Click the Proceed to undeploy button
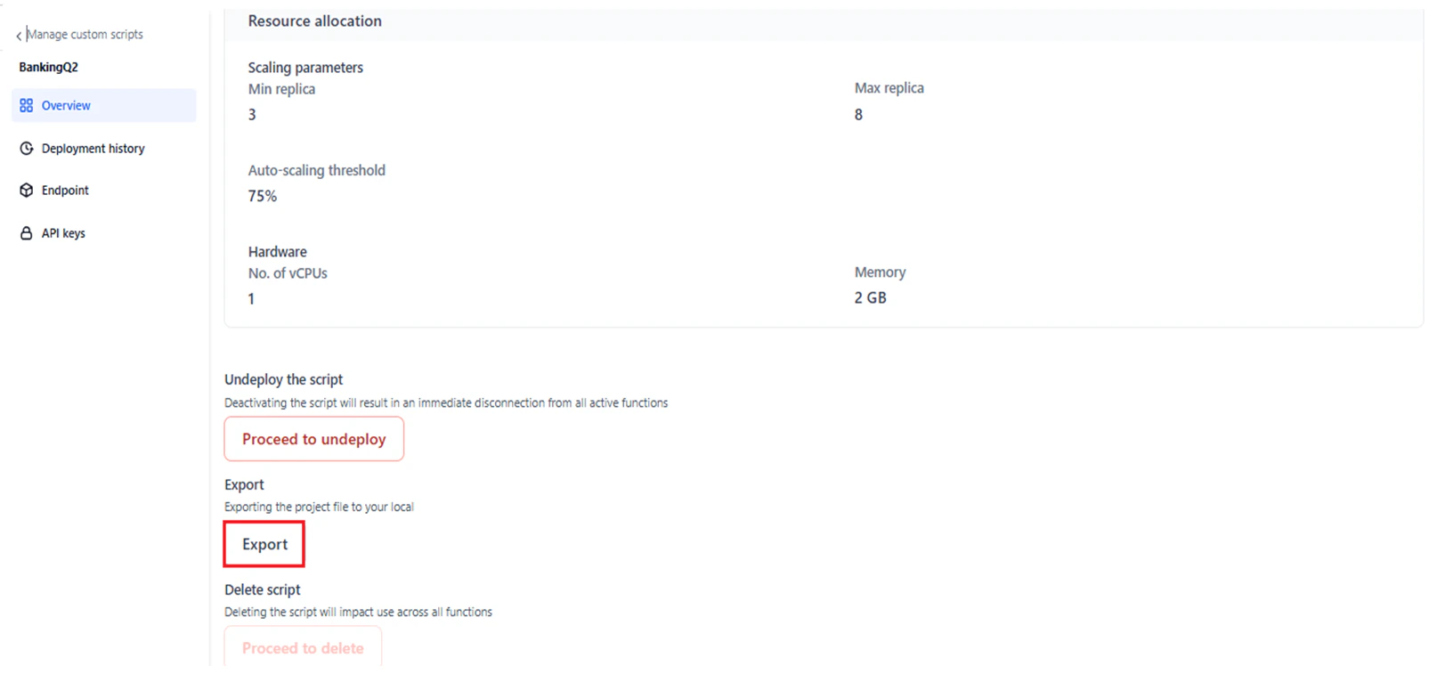 coord(313,439)
